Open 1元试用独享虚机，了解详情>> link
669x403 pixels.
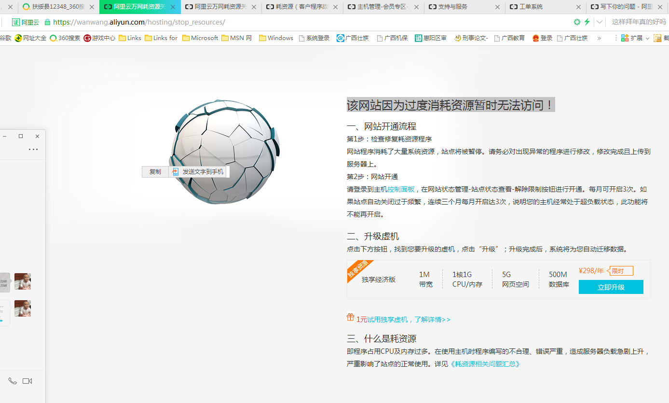click(403, 320)
